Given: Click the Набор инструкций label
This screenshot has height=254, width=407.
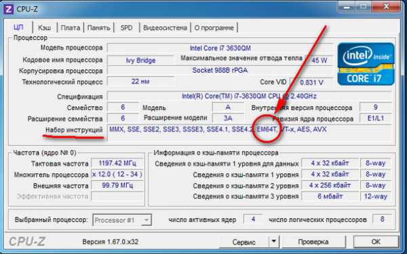Looking at the screenshot, I should pos(74,130).
